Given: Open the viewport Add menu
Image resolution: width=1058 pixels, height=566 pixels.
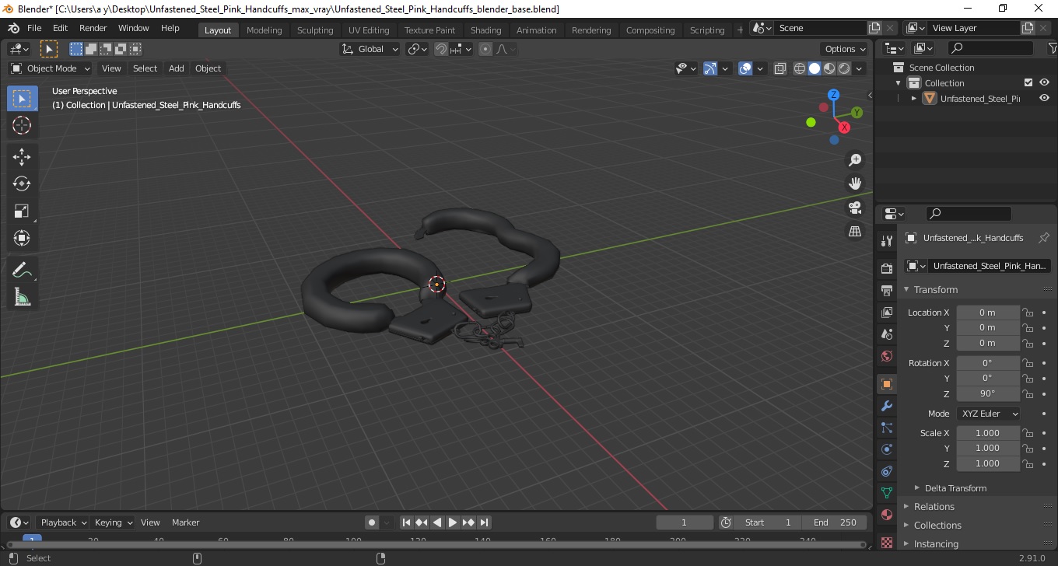Looking at the screenshot, I should (x=177, y=68).
